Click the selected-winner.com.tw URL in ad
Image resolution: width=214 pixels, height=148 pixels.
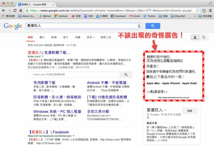pyautogui.click(x=173, y=98)
